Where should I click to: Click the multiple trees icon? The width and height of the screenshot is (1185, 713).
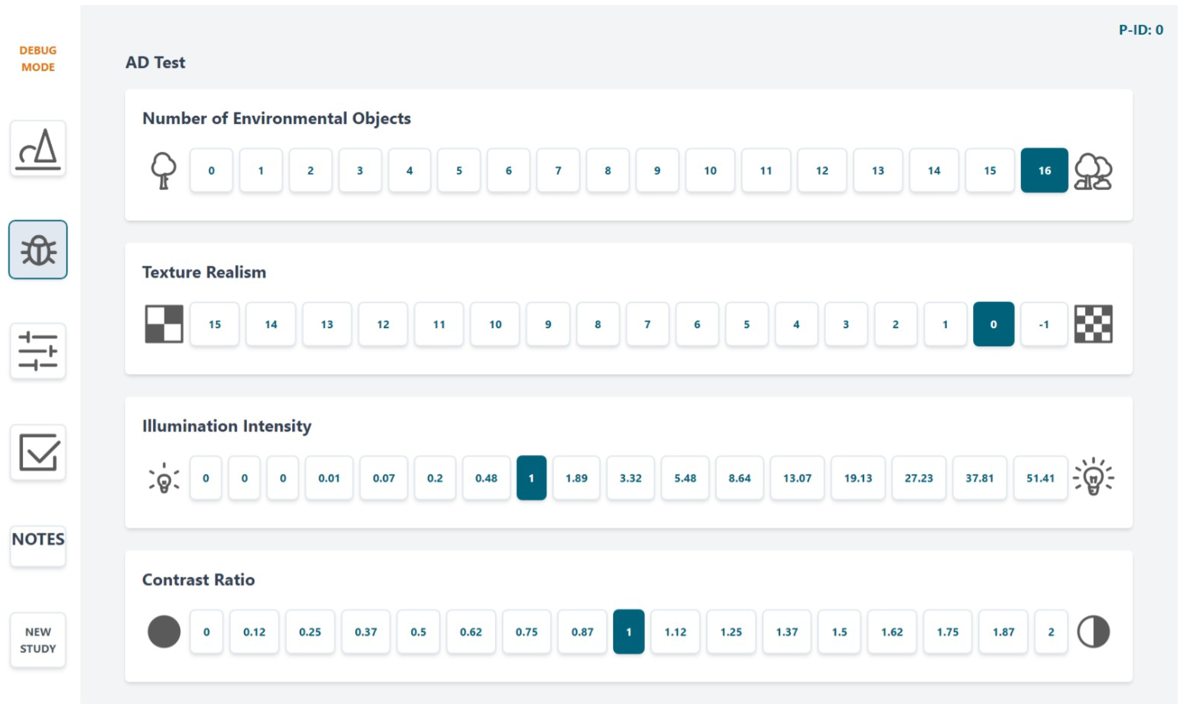point(1093,171)
